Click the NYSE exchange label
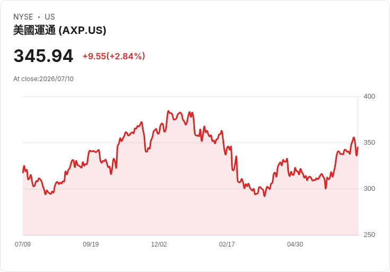Viewport: 390px width, 272px height. pyautogui.click(x=23, y=17)
